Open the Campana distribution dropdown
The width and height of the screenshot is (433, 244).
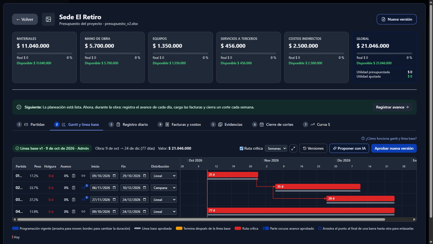pyautogui.click(x=164, y=188)
